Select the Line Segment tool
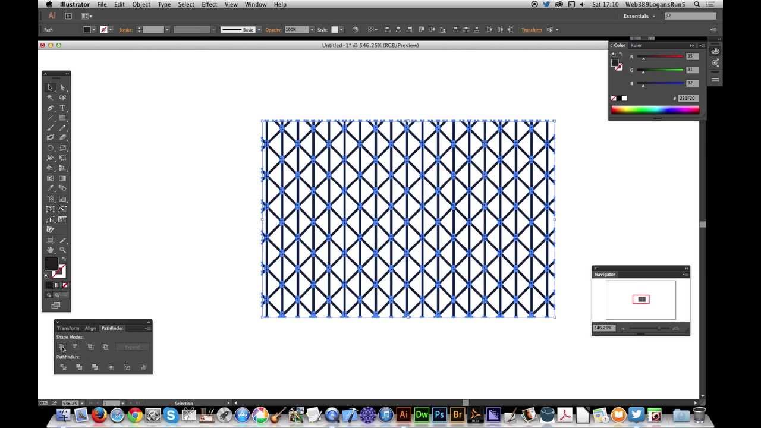761x428 pixels. [x=51, y=118]
